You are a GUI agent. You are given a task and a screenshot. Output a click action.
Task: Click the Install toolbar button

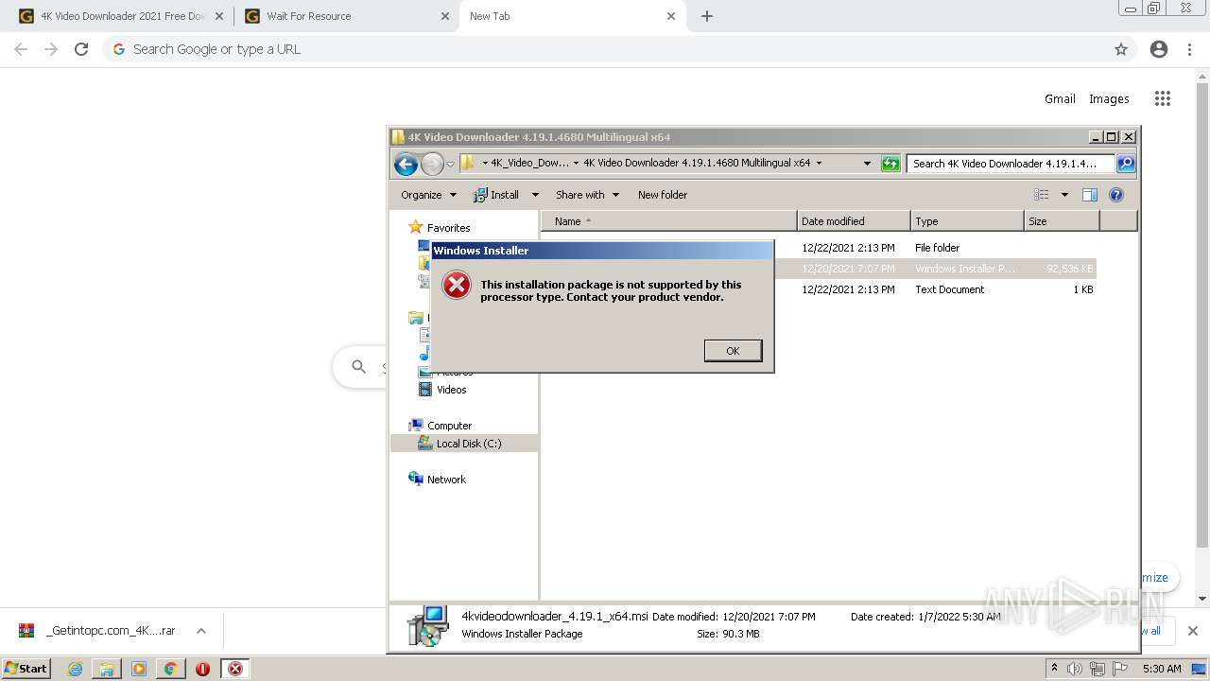click(x=496, y=195)
